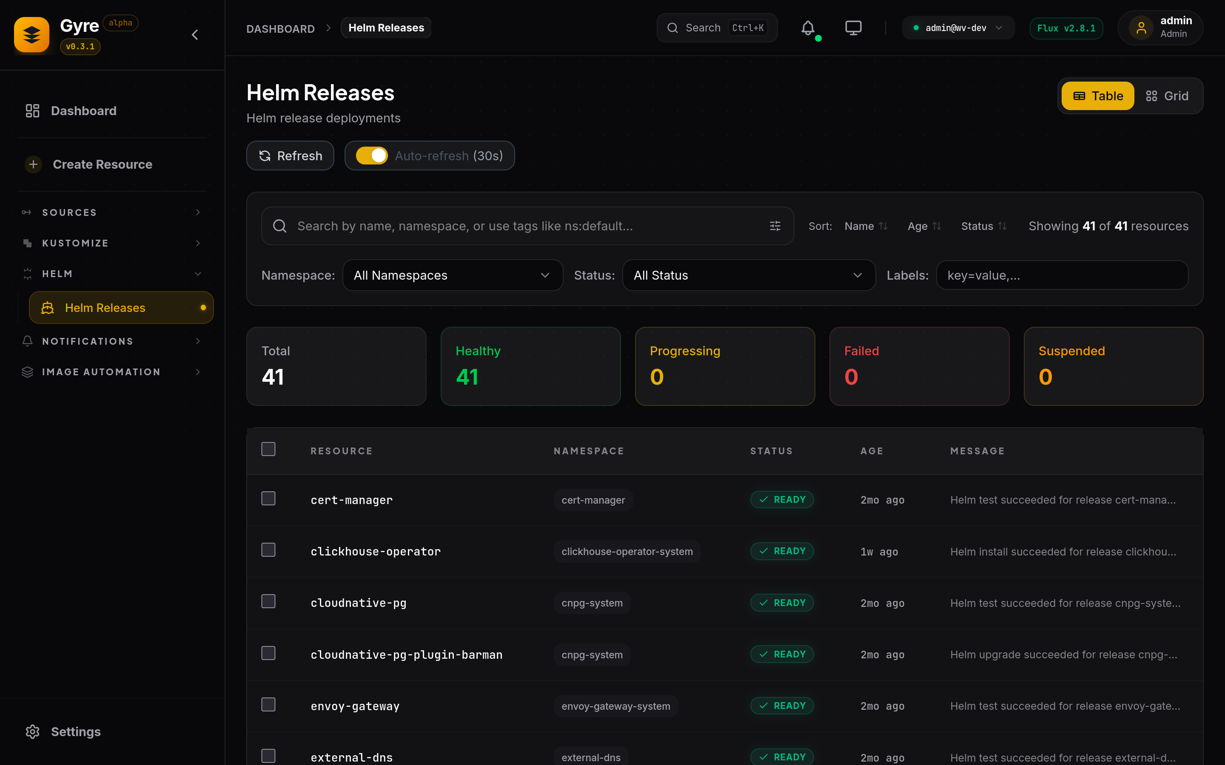Open the All Namespaces dropdown
1225x765 pixels.
(452, 275)
